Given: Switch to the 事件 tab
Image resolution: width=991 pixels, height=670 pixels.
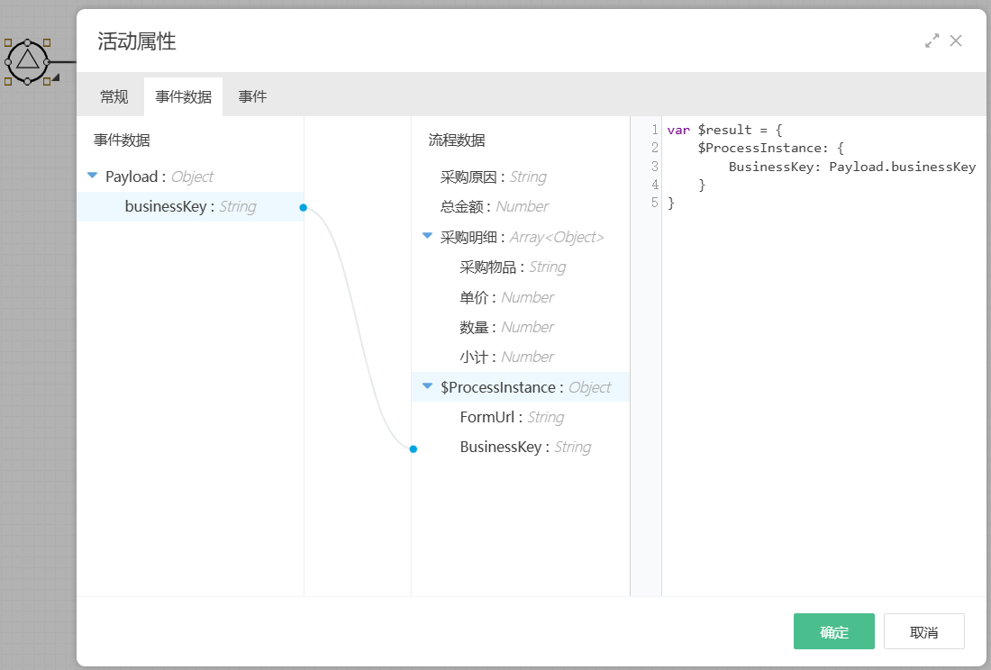Looking at the screenshot, I should coord(252,96).
